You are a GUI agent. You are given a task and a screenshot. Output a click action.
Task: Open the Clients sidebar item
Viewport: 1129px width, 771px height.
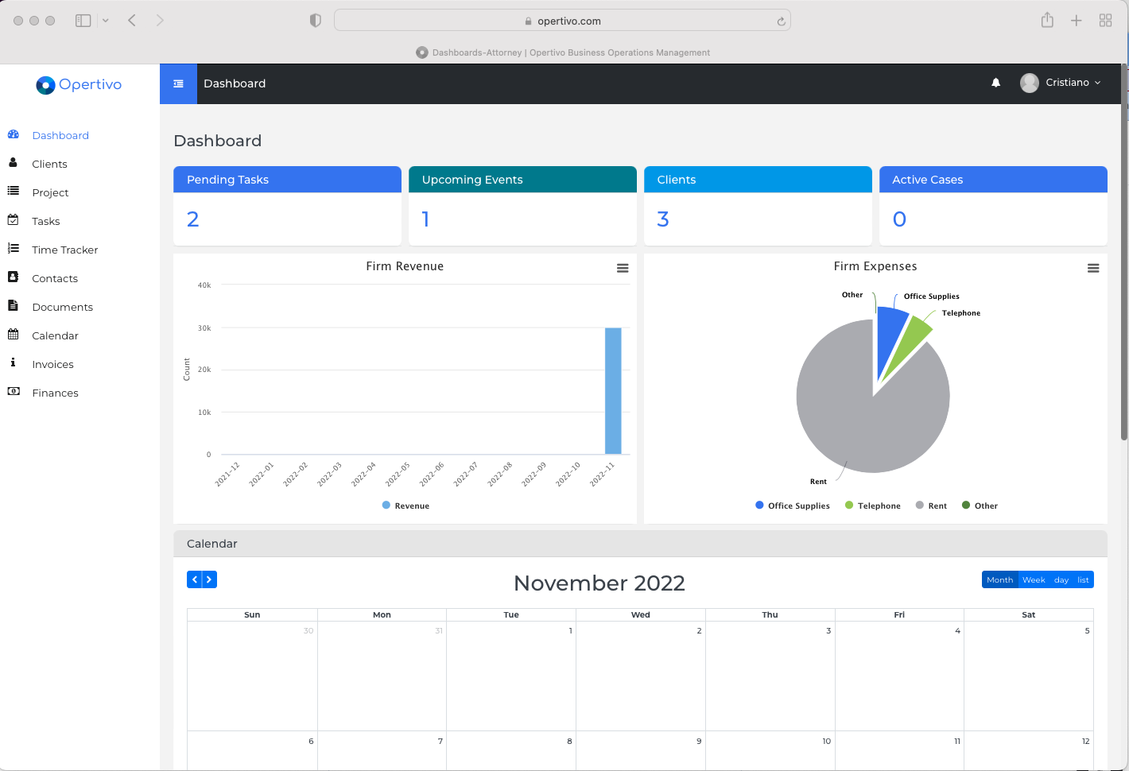(x=49, y=164)
